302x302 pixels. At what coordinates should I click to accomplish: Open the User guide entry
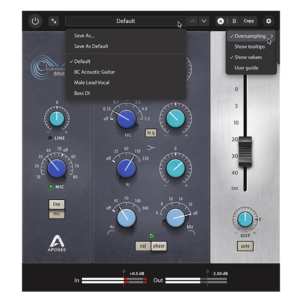246,68
